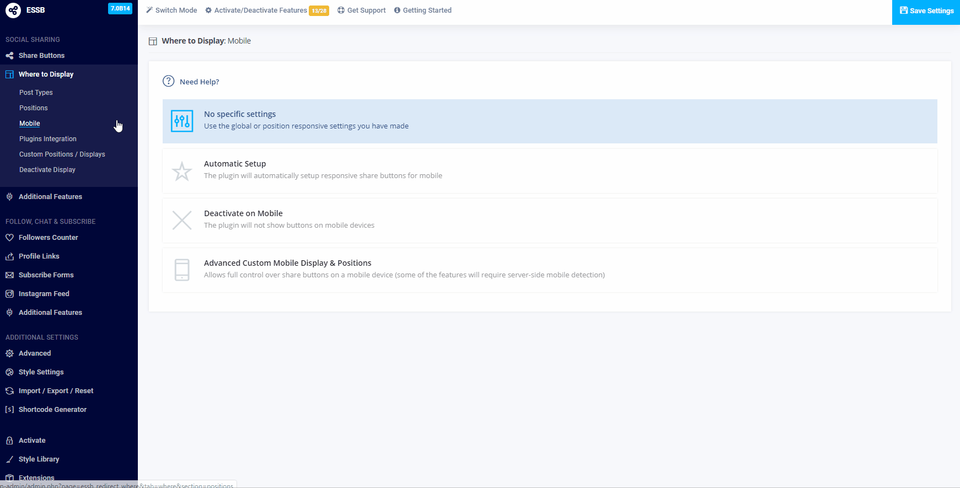Click the X icon for Deactivate on Mobile
This screenshot has height=488, width=960.
click(182, 221)
